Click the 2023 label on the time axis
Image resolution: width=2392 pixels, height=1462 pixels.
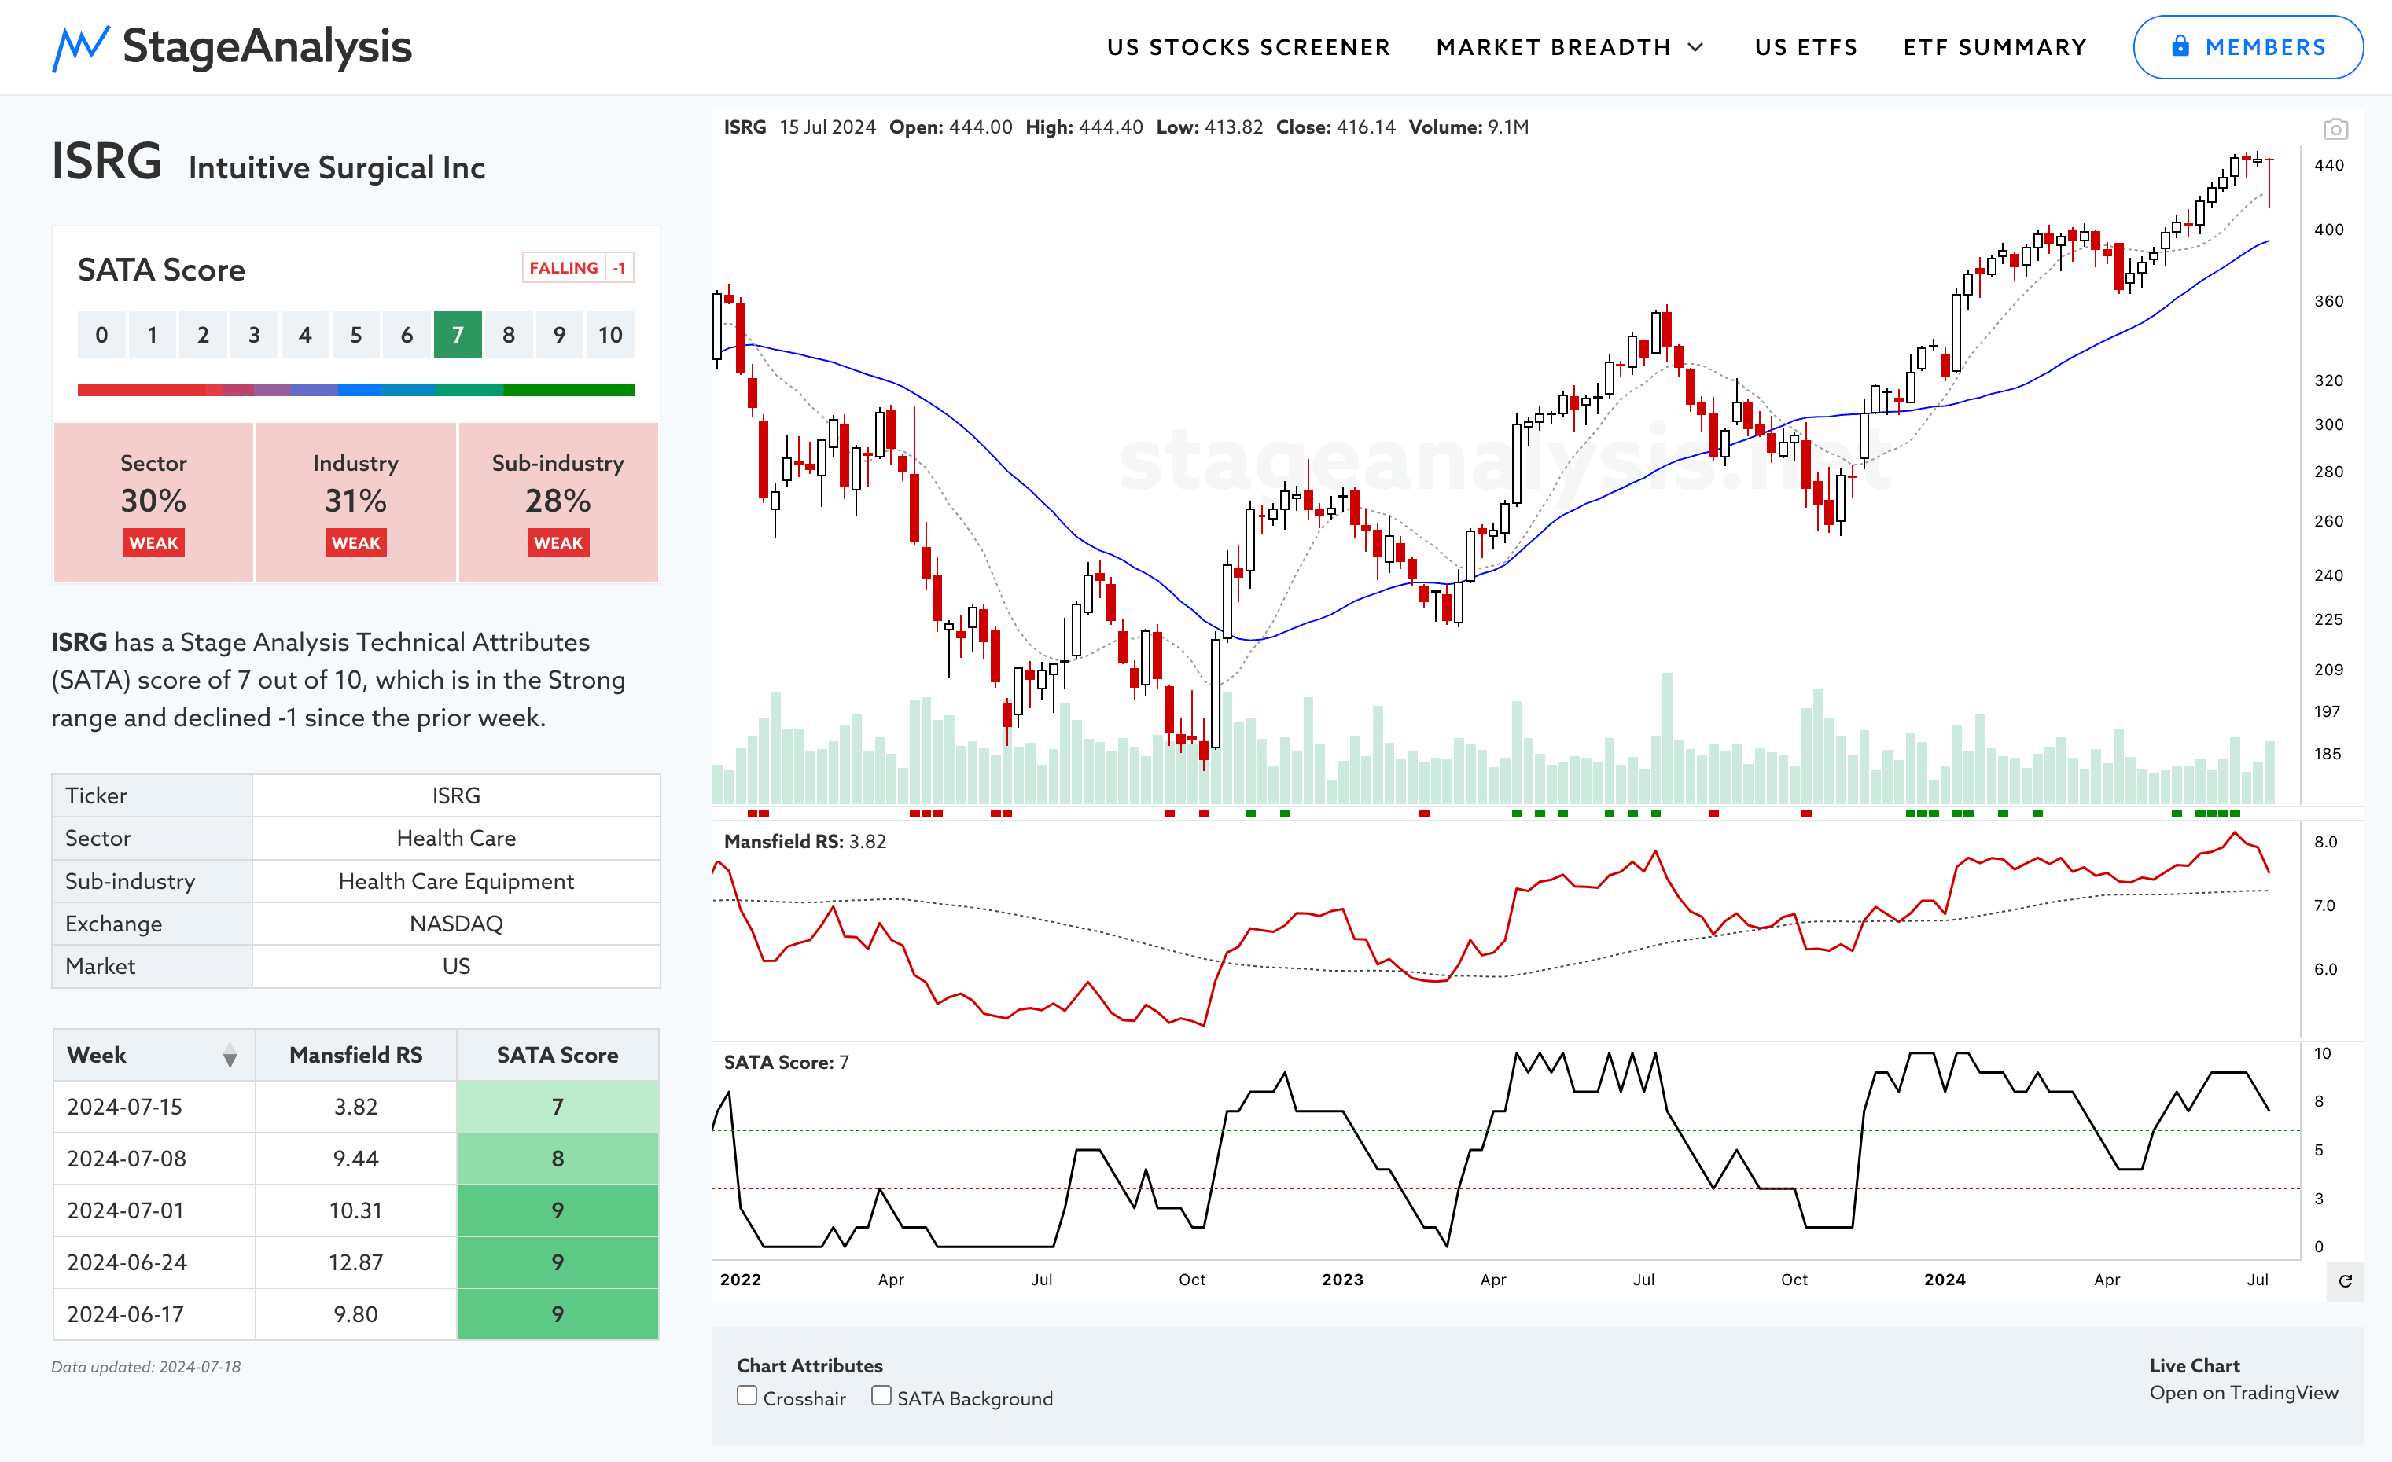point(1342,1280)
